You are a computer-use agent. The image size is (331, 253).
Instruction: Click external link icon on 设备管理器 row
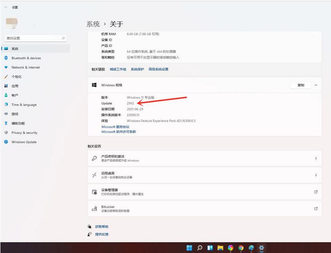pyautogui.click(x=316, y=192)
